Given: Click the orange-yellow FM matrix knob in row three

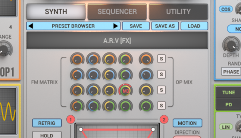Looking at the screenshot, I should [x=77, y=90].
